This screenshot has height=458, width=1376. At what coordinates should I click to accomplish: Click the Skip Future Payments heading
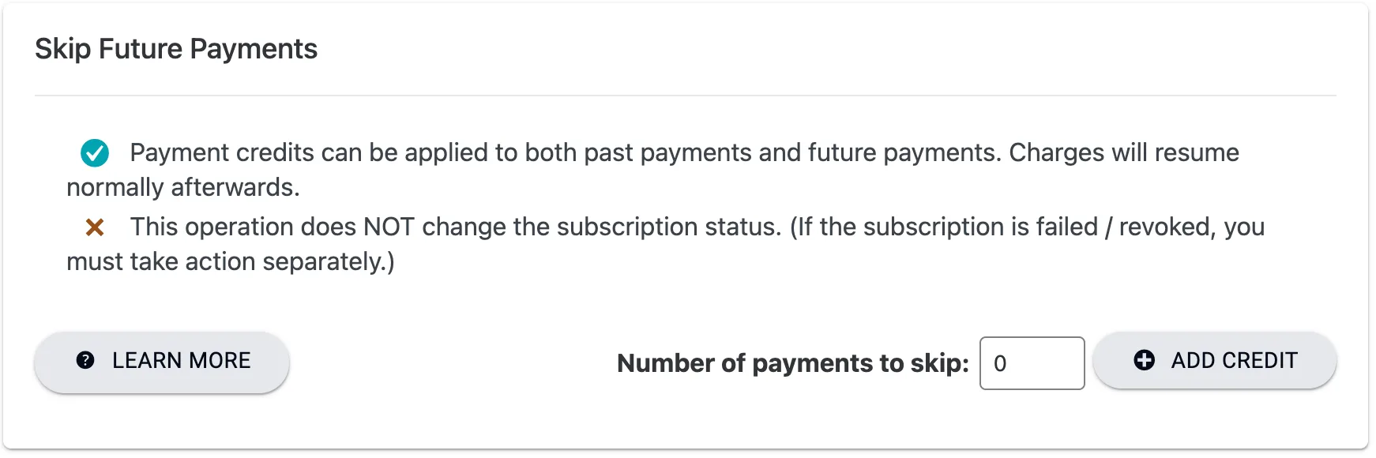click(x=175, y=48)
